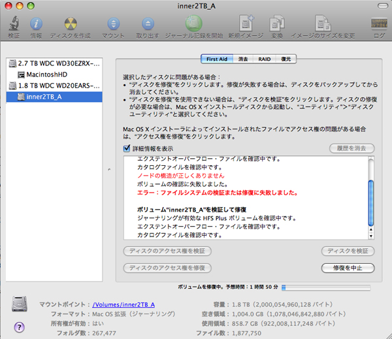This screenshot has height=339, width=392.
Task: Click the ディスクを作成 (Burn) toolbar icon
Action: tap(71, 24)
